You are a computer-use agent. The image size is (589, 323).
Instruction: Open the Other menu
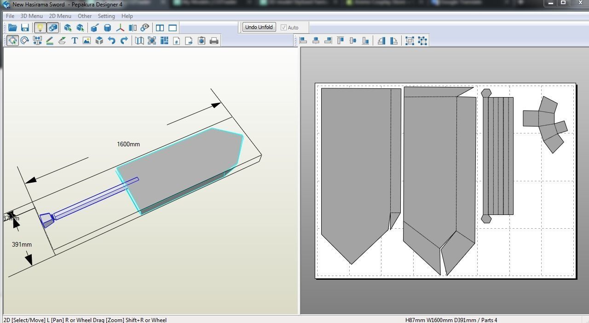tap(85, 16)
